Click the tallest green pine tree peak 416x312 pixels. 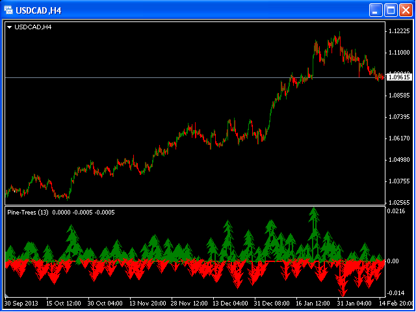click(x=314, y=209)
